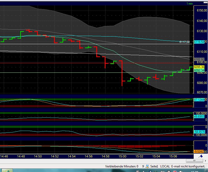The height and width of the screenshot is (172, 208).
Task: Click the '1 min' timeframe label
Action: pyautogui.click(x=189, y=4)
